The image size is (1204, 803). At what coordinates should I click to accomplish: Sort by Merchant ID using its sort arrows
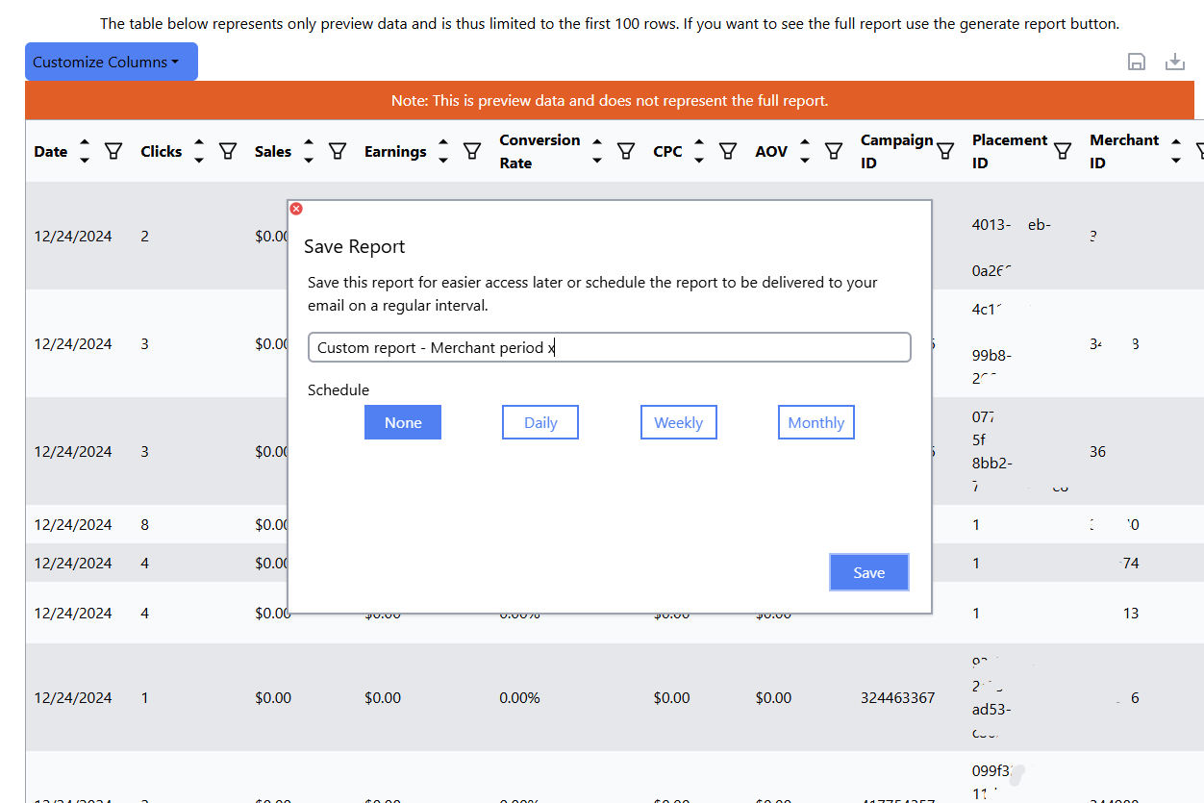[x=1176, y=151]
